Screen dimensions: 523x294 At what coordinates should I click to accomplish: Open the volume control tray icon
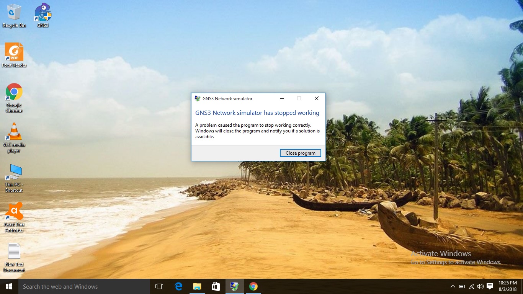tap(480, 286)
